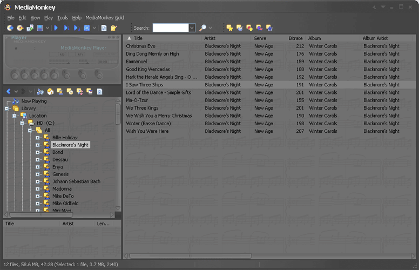Screen dimensions: 419x270
Task: Expand the Billie Holiday tree node
Action: 38,138
